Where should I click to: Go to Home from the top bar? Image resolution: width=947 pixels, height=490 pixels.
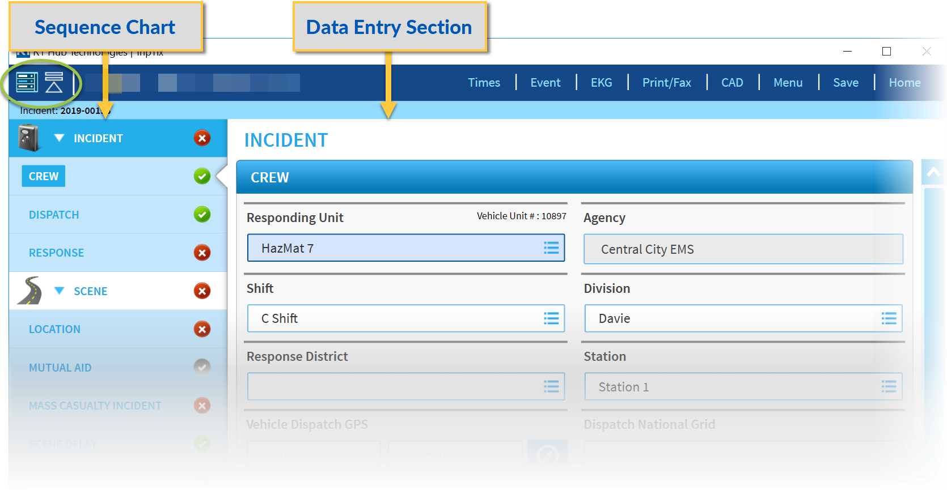(x=904, y=83)
